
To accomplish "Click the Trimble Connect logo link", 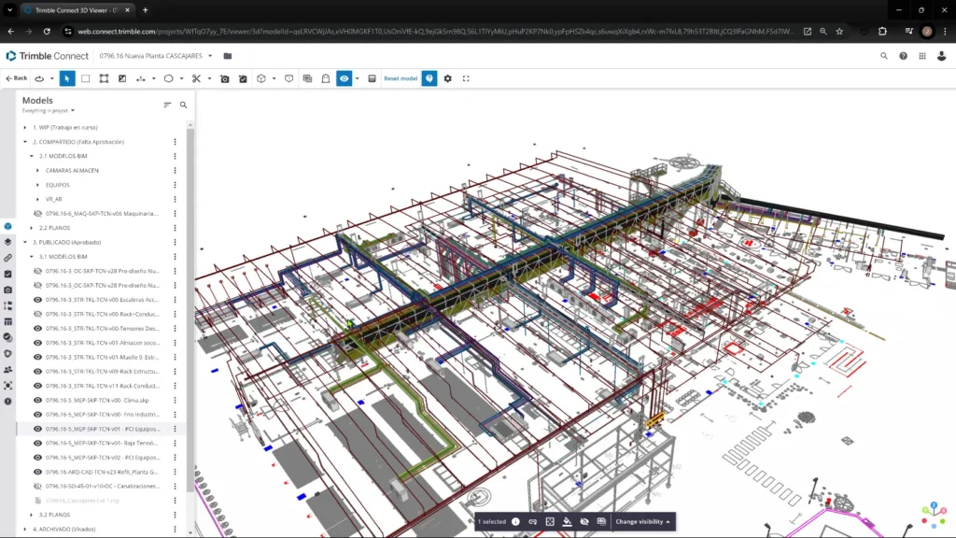I will point(47,56).
